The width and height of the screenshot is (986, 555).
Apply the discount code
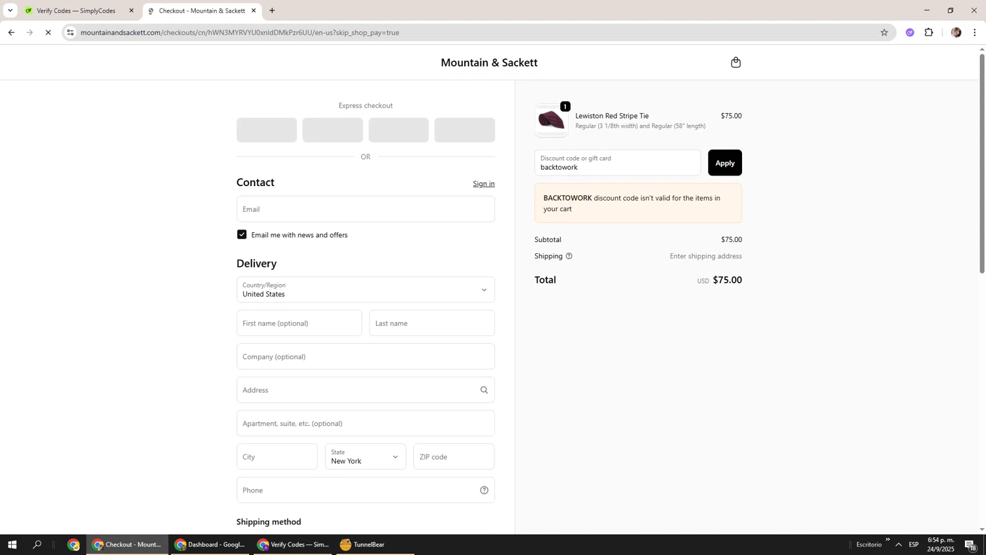[725, 163]
